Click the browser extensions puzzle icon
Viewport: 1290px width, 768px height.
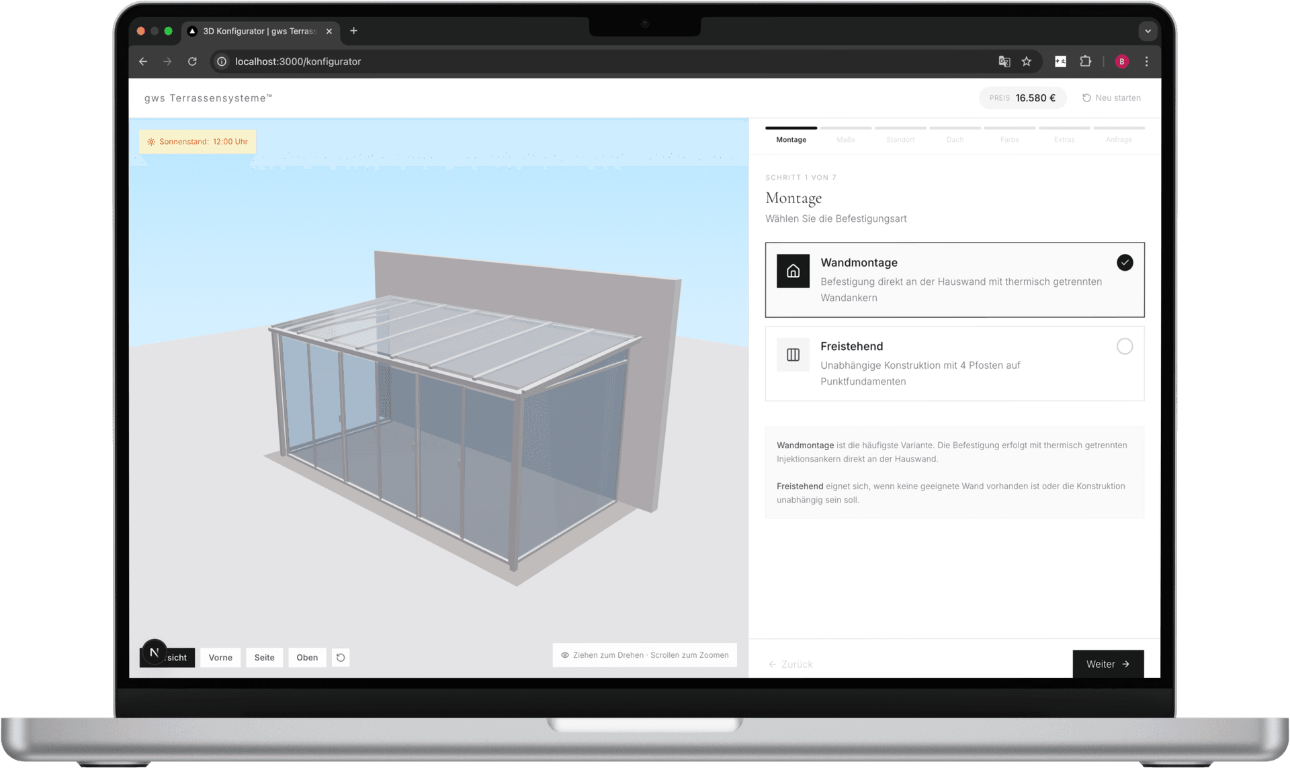coord(1085,61)
